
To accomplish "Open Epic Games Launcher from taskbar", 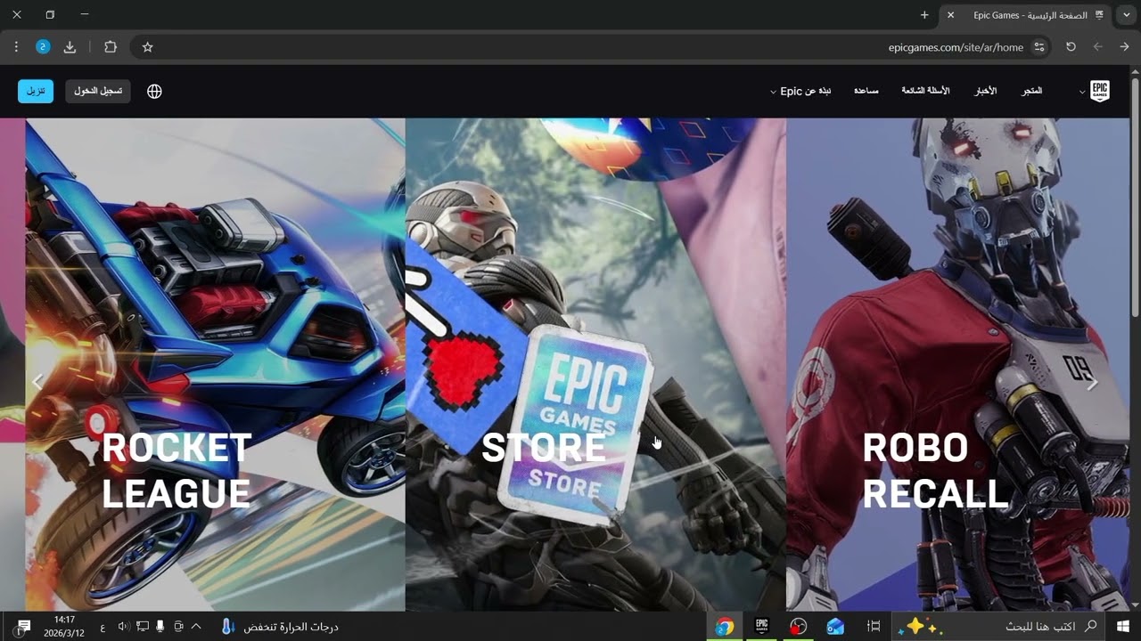I will coord(761,627).
